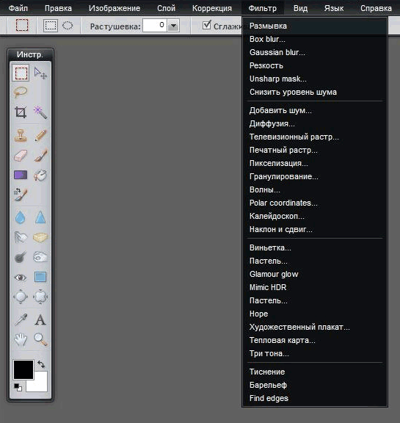Pick the Zoom magnifier tool
400x423 pixels.
coord(40,339)
